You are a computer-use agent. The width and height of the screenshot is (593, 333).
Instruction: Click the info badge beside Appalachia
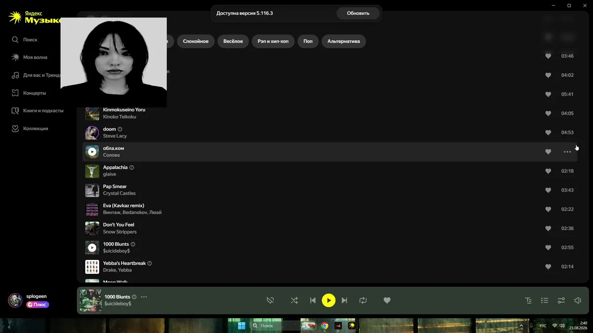(x=132, y=167)
